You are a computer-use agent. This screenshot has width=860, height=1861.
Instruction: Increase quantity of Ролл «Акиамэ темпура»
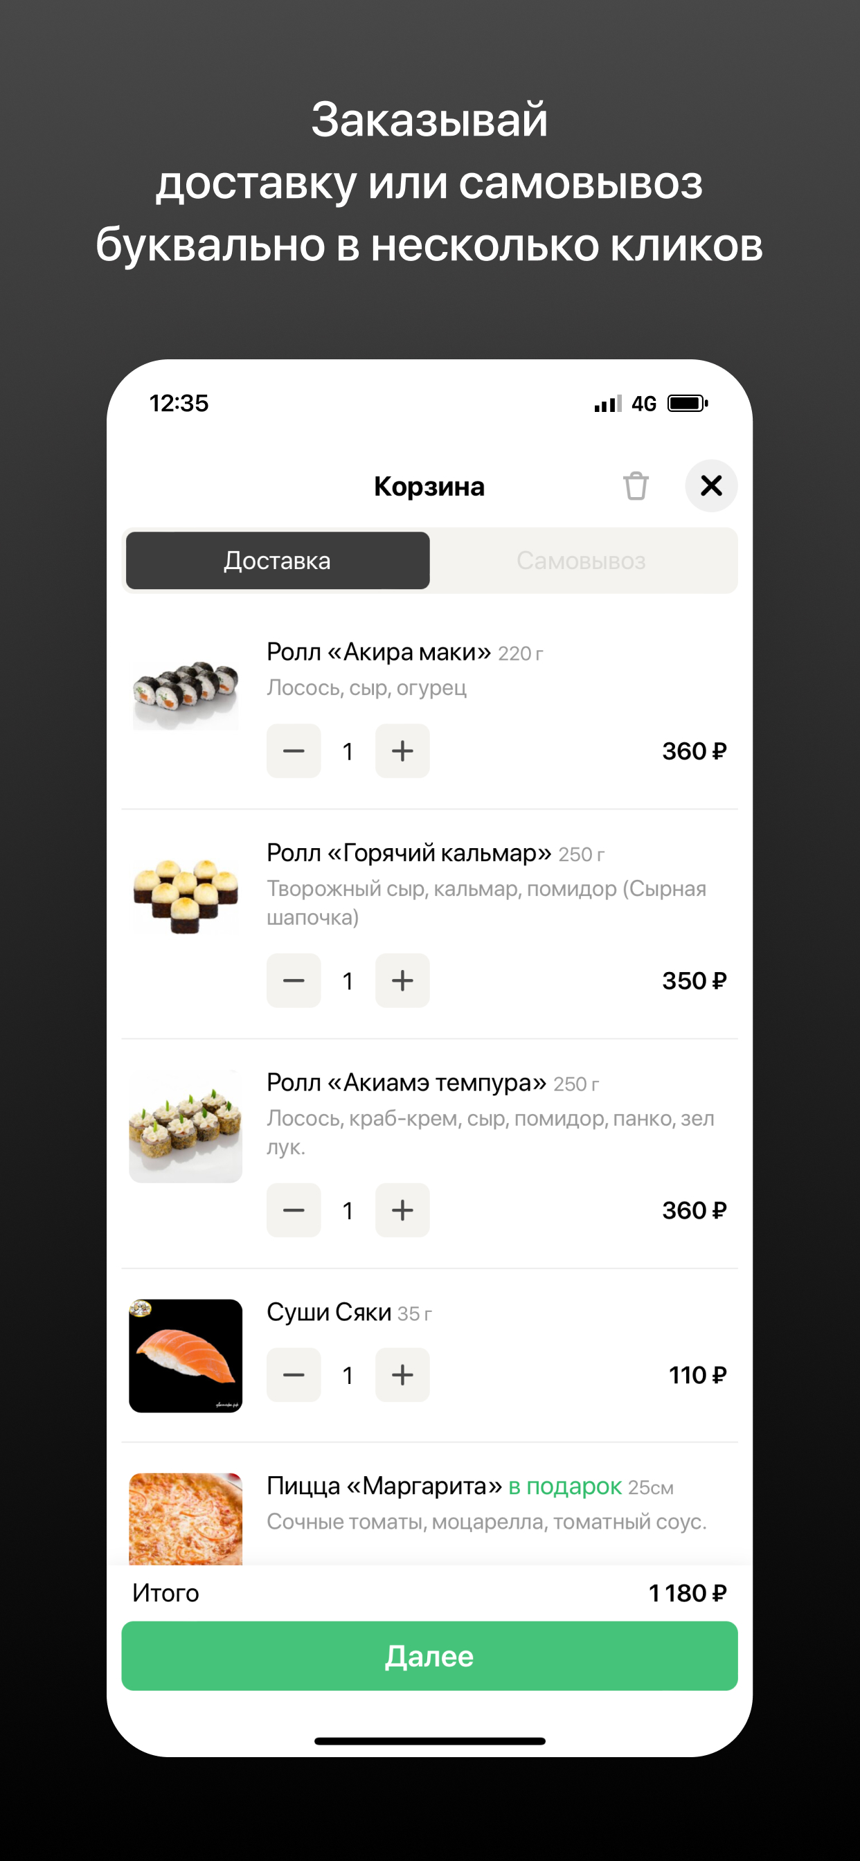click(402, 1210)
